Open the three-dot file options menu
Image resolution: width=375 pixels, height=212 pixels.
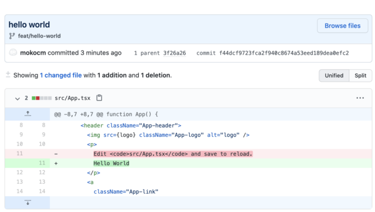(x=360, y=98)
